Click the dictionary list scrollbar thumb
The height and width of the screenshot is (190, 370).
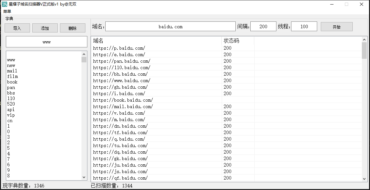coord(84,59)
